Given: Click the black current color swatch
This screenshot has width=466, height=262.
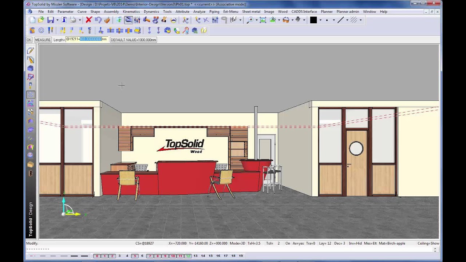Looking at the screenshot, I should coord(313,20).
